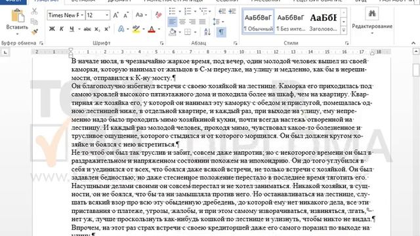Apply the red font color

pos(152,29)
